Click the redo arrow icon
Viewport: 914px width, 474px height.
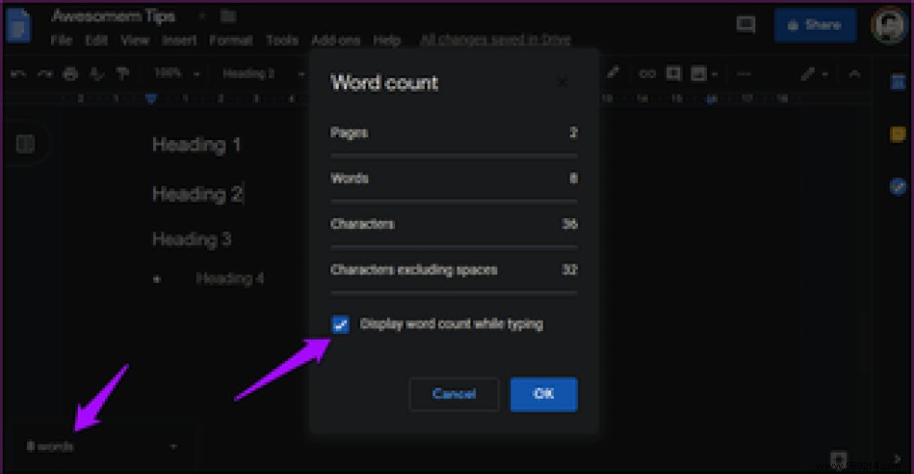(x=45, y=73)
